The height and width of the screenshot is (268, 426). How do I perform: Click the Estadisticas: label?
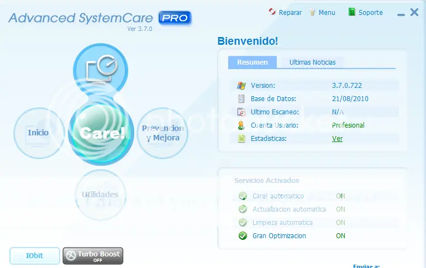pyautogui.click(x=269, y=139)
